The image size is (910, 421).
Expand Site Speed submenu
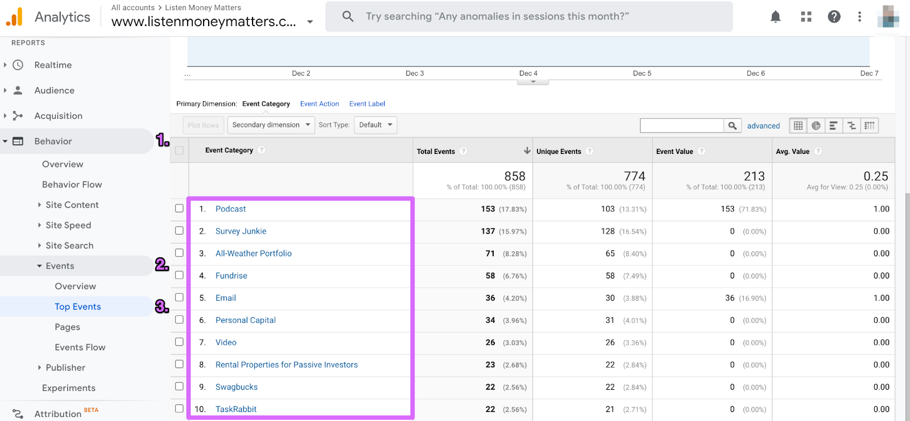pos(39,225)
